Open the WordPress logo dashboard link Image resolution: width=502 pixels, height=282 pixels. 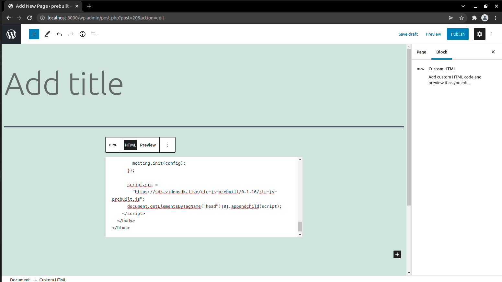(11, 34)
